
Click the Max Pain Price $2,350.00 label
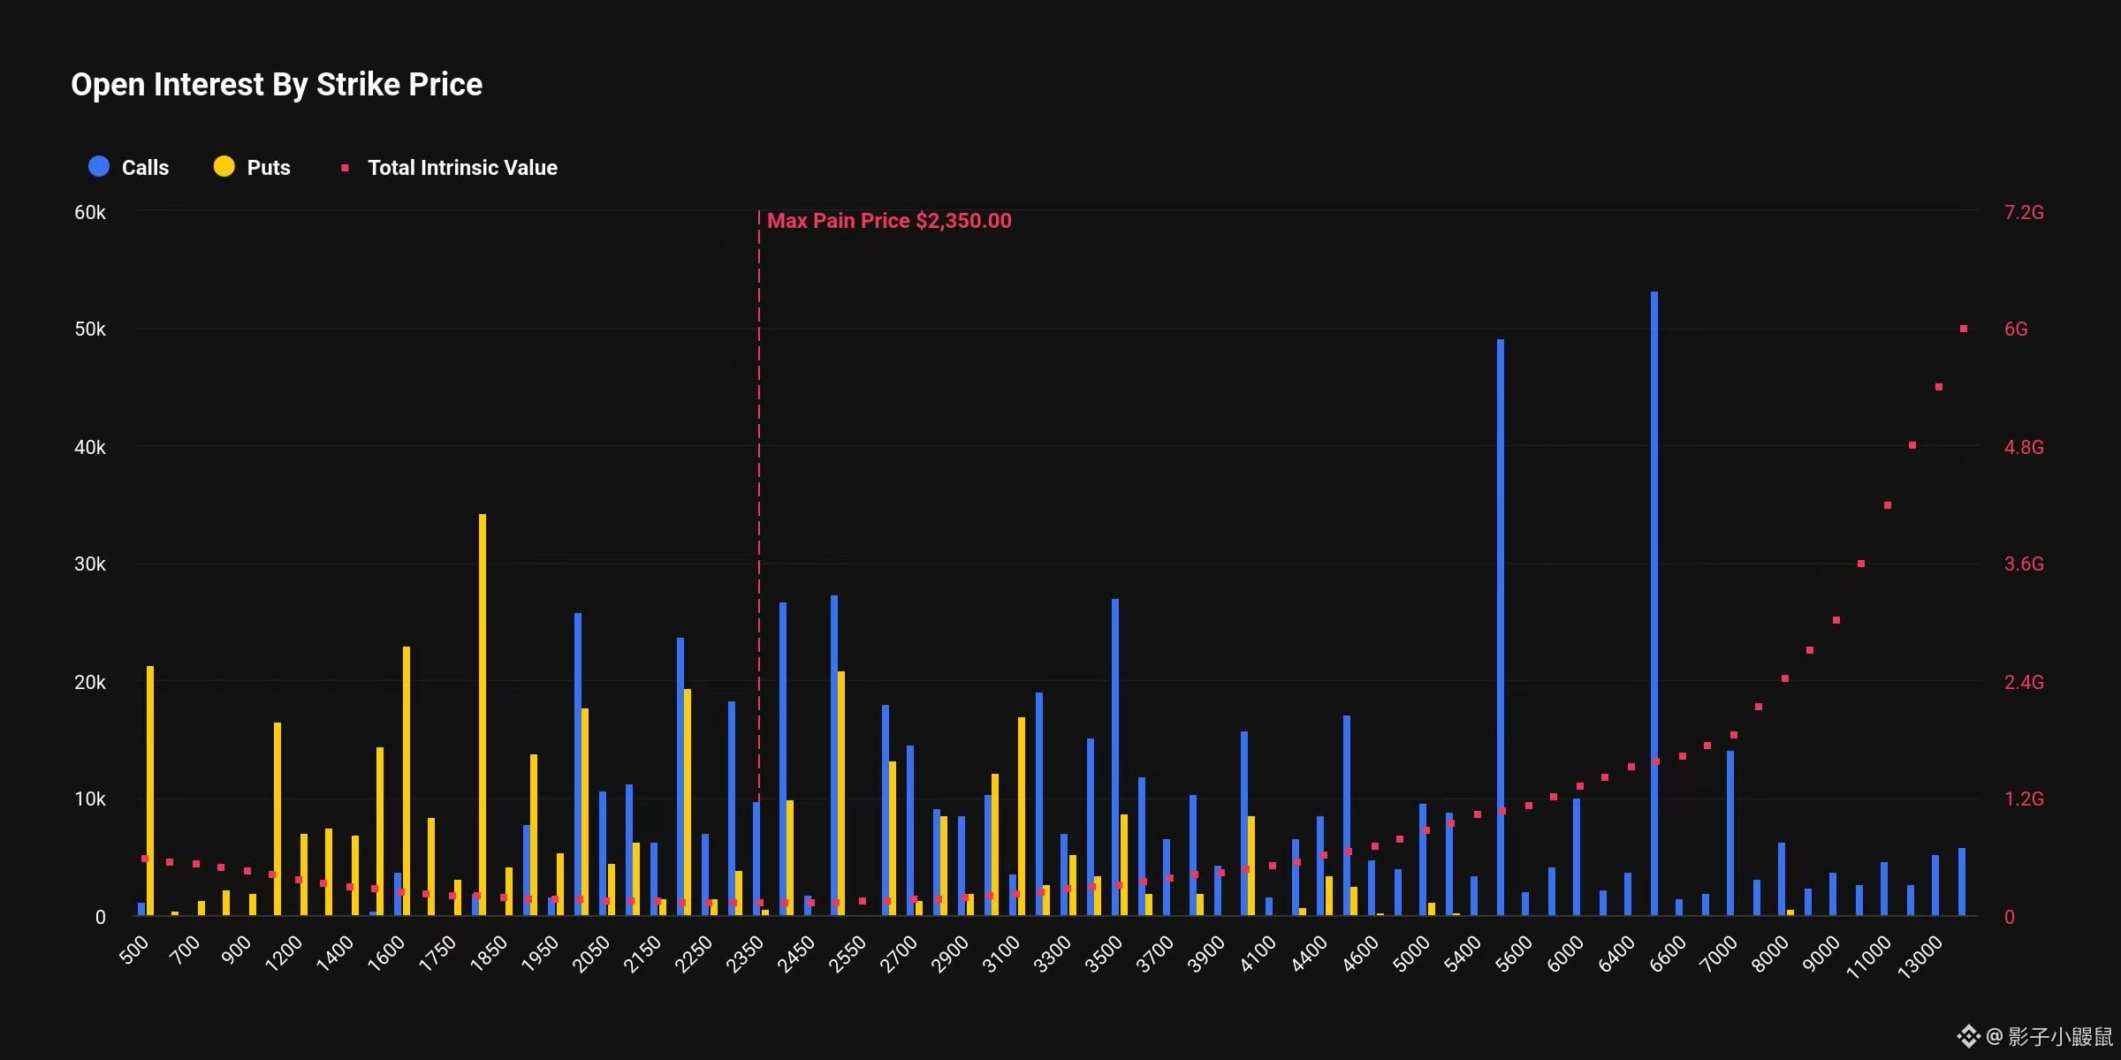(888, 221)
